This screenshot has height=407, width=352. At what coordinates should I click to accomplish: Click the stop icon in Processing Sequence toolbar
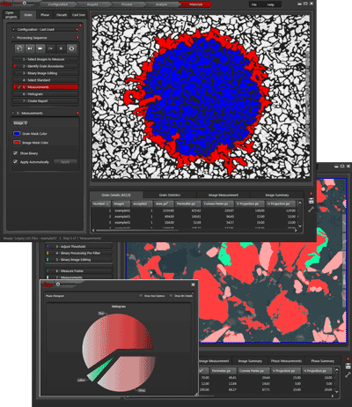61,48
